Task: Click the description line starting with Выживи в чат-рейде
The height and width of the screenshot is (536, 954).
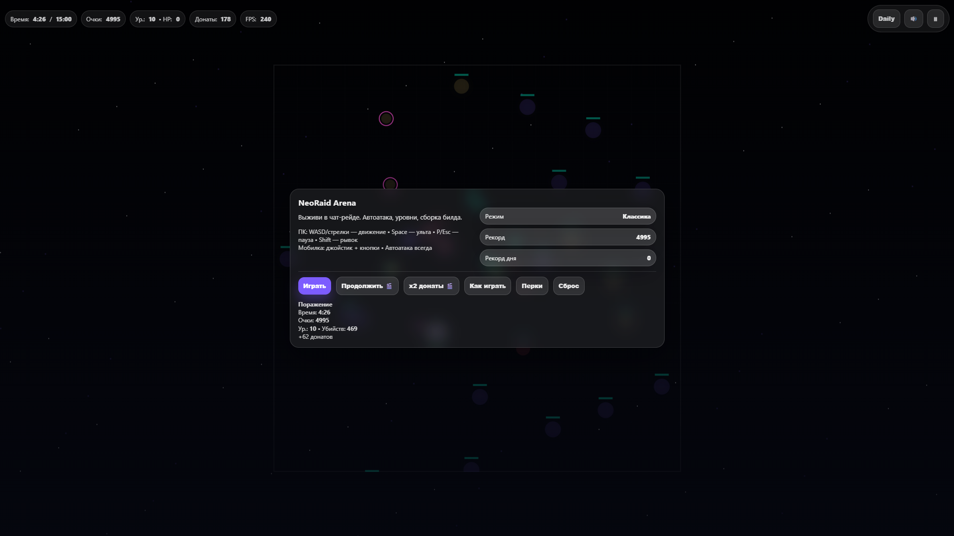Action: click(380, 218)
